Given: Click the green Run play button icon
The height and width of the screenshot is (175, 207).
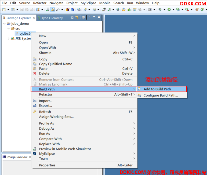Looking at the screenshot, I should [169, 9].
